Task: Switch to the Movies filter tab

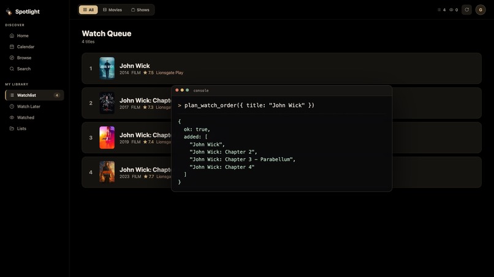Action: (x=112, y=10)
